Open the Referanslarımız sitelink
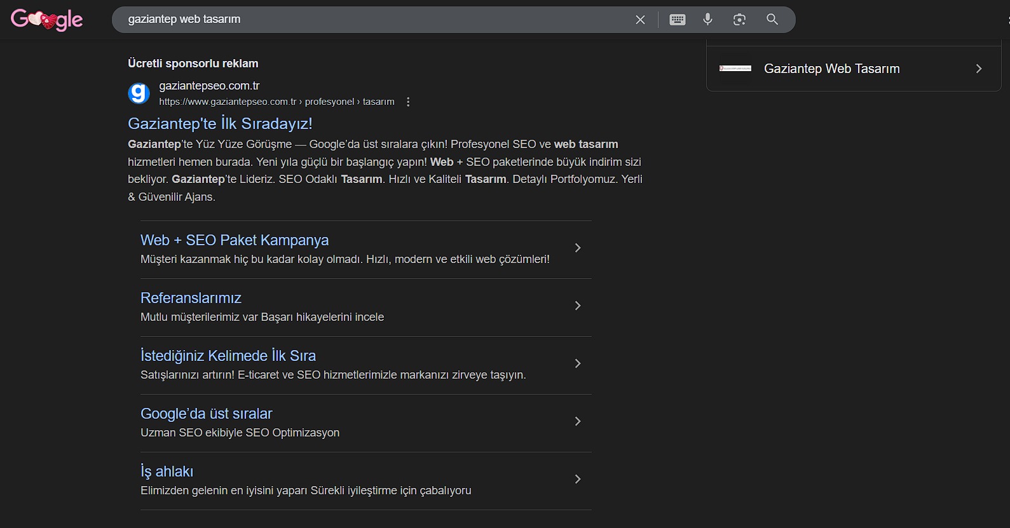Screen dimensions: 1010x528 point(191,298)
